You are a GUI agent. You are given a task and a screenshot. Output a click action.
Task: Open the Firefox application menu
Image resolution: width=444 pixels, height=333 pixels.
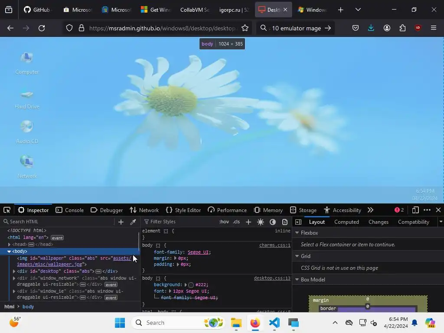434,28
